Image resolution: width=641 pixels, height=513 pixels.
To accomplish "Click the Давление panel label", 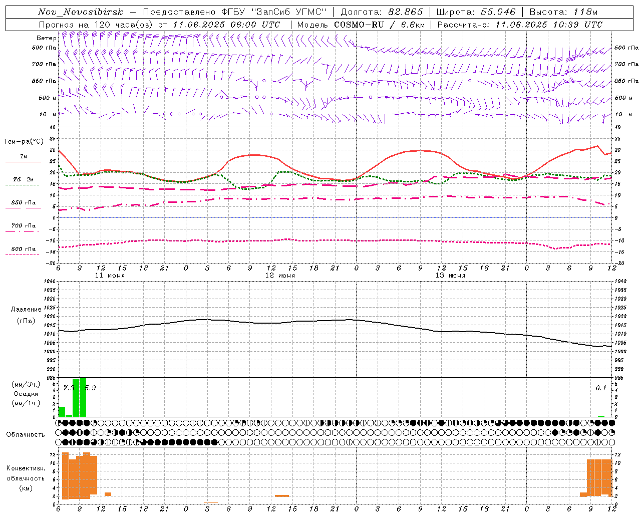I will tap(26, 310).
